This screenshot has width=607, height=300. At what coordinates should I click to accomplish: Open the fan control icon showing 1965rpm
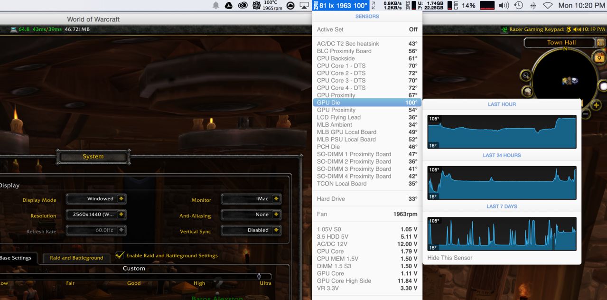coord(267,6)
